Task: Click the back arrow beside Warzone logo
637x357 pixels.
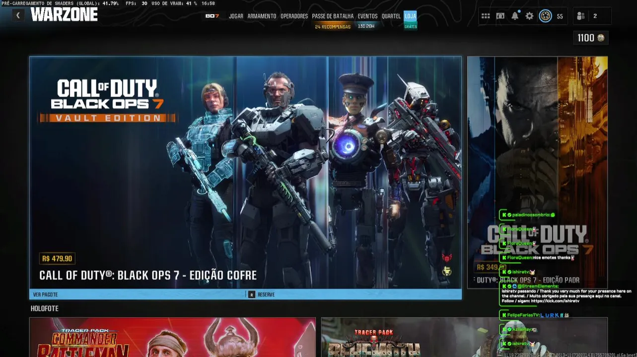Action: (18, 15)
